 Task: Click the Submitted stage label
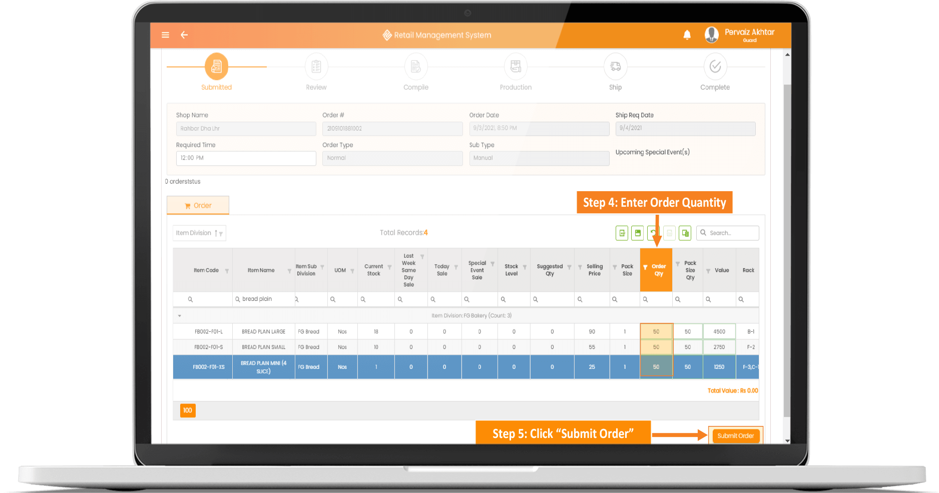click(216, 87)
